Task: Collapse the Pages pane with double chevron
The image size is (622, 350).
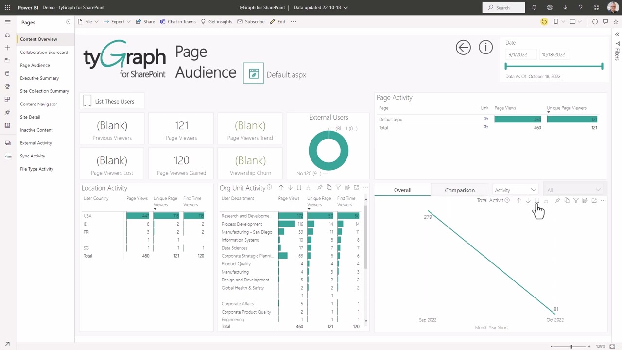Action: click(68, 22)
